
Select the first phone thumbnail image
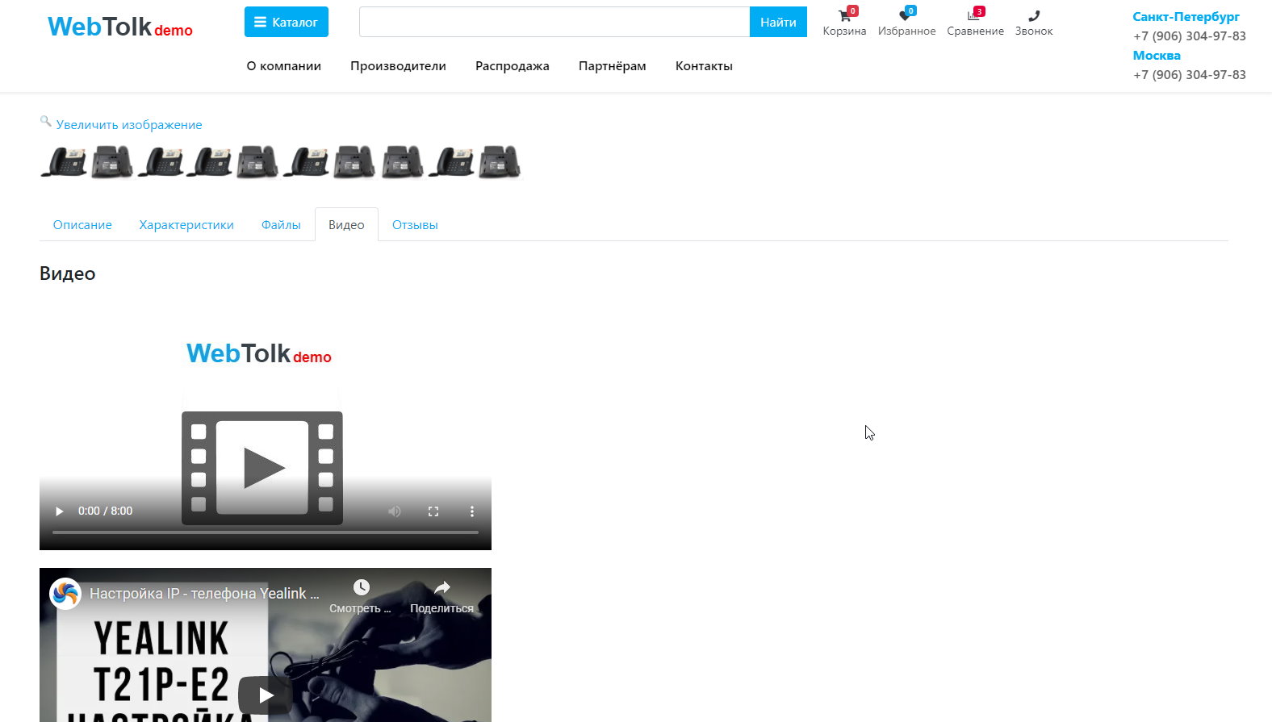click(64, 162)
